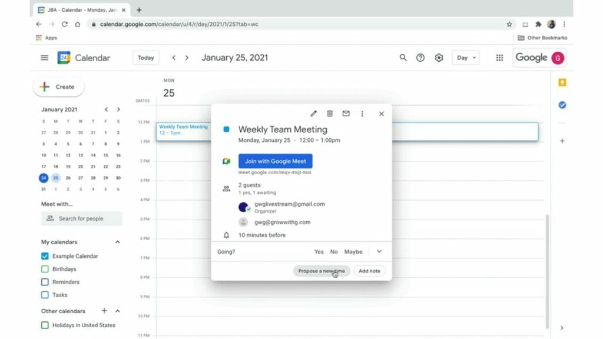603x339 pixels.
Task: Close the Weekly Team Meeting popup
Action: point(381,114)
